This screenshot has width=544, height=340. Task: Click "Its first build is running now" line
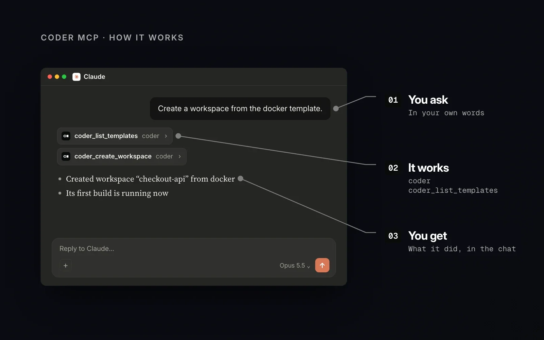tap(117, 193)
